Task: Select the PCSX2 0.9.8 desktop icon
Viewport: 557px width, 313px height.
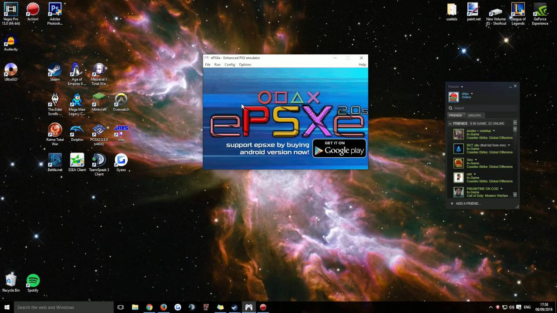Action: pos(99,134)
